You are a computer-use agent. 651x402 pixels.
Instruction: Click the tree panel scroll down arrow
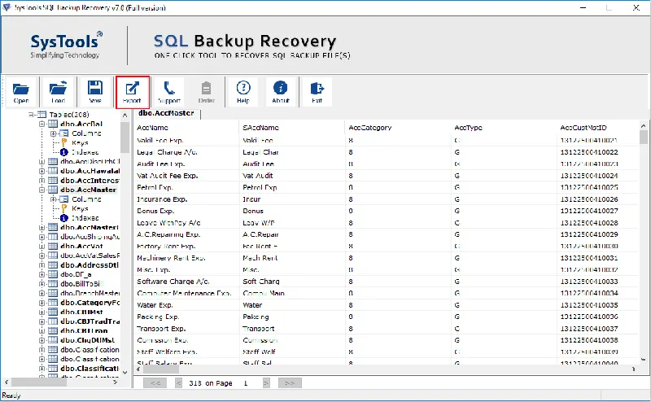point(125,373)
